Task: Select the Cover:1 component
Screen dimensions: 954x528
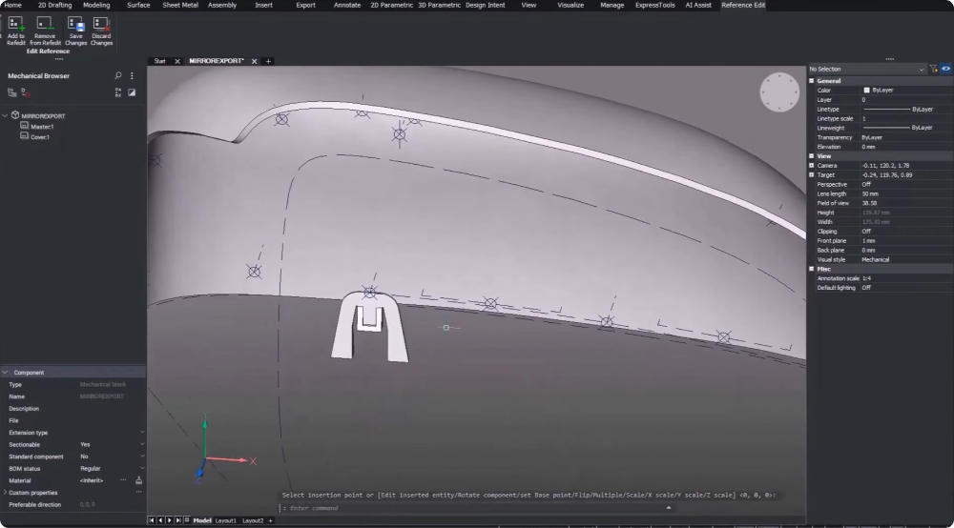Action: point(40,136)
